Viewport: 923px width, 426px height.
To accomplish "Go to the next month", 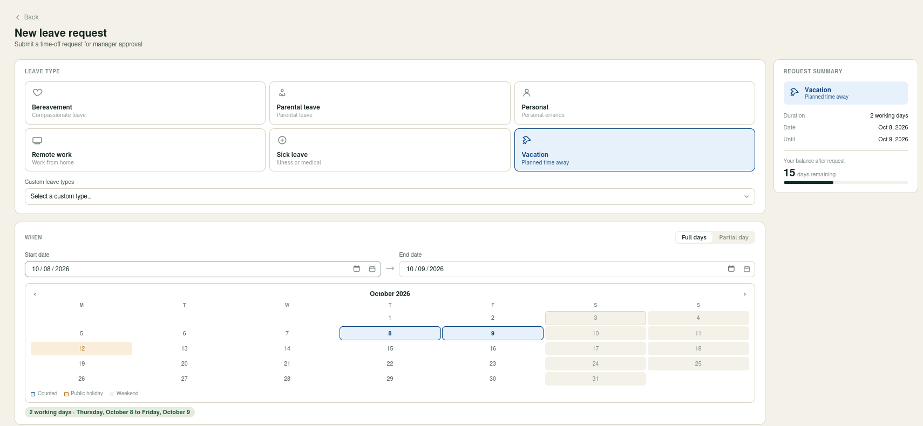I will coord(745,294).
